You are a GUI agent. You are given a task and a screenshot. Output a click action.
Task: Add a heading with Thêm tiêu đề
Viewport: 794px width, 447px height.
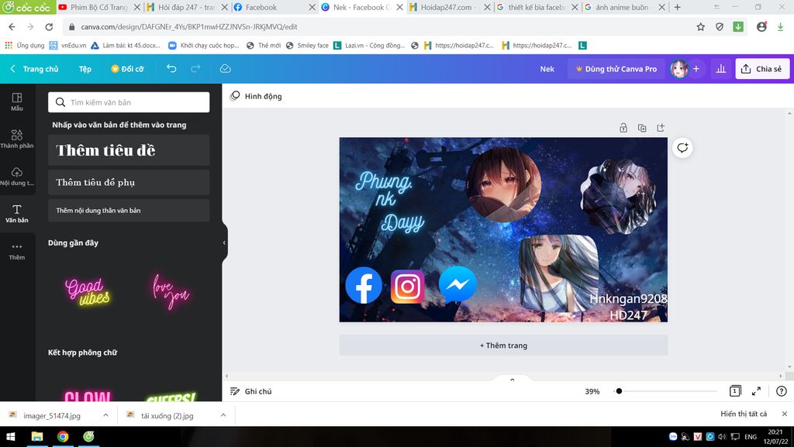pos(129,150)
